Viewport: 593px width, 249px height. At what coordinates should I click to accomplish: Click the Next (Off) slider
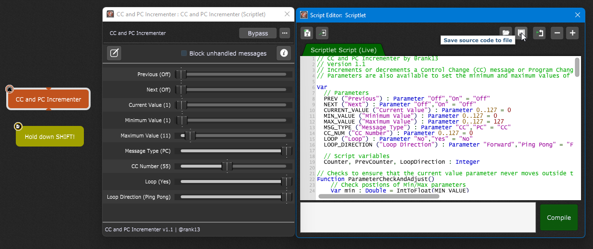click(x=233, y=90)
